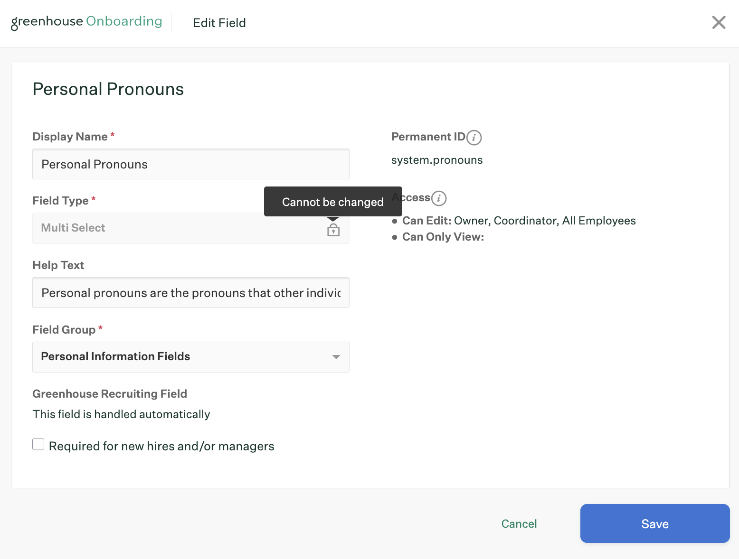The image size is (739, 559).
Task: Select the Personal Information Fields combo box text
Action: click(115, 356)
